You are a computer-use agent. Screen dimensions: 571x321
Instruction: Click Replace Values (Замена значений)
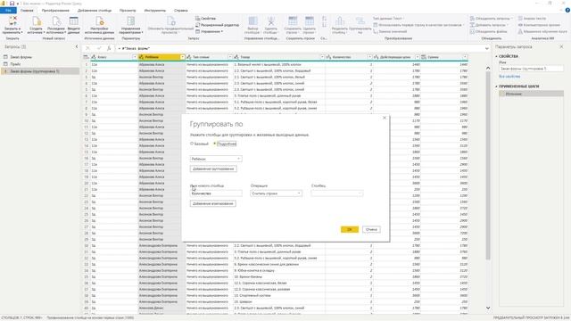point(390,31)
